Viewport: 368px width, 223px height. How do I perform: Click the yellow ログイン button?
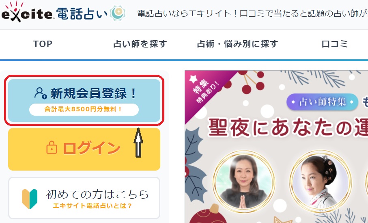pos(84,149)
